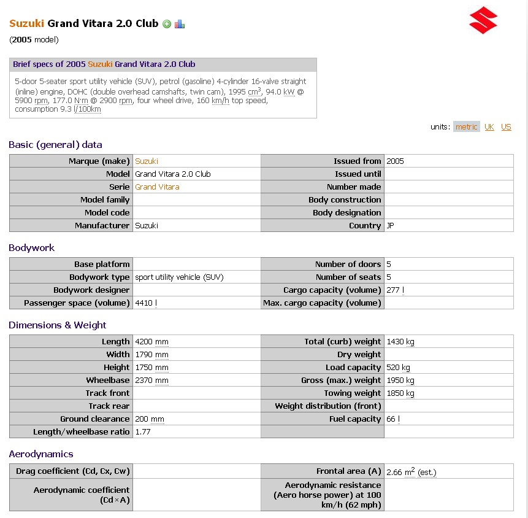Screen dimensions: 528x518
Task: Click the 4200 mm length value
Action: click(151, 342)
